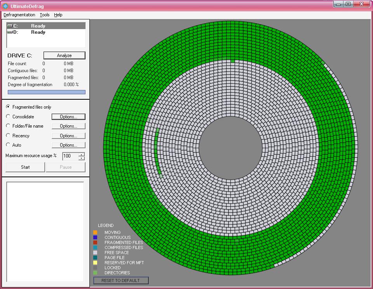Image resolution: width=373 pixels, height=289 pixels.
Task: Open Options for Recency
Action: point(68,136)
